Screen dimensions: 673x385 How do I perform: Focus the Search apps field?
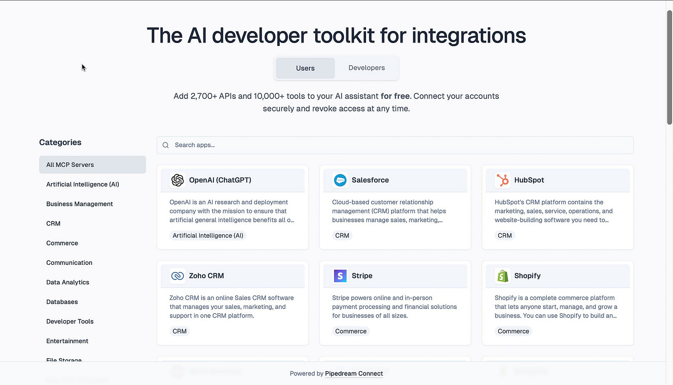click(x=395, y=145)
